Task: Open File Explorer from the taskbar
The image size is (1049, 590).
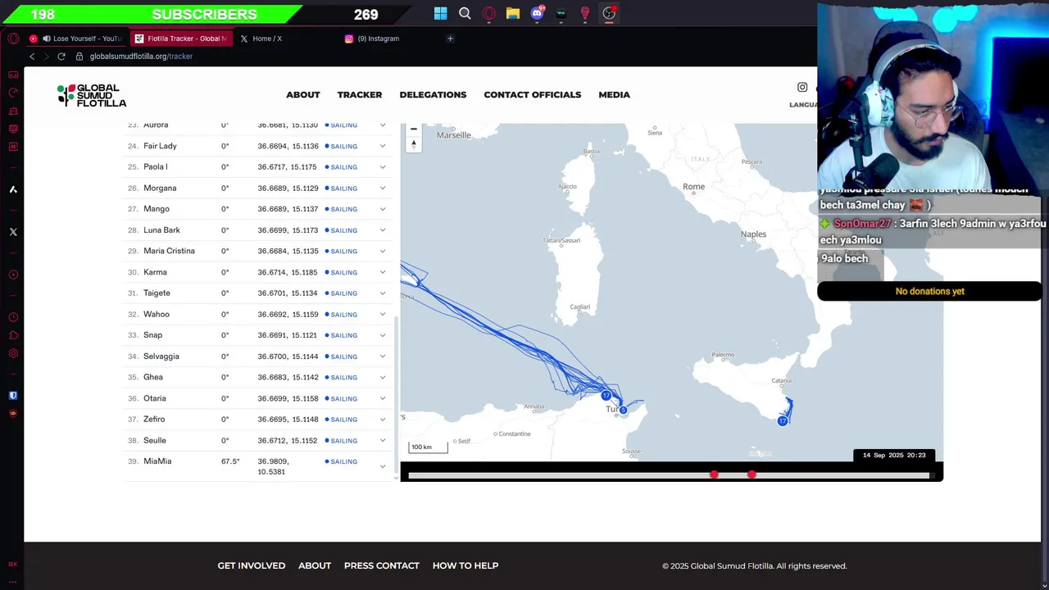Action: (x=513, y=13)
